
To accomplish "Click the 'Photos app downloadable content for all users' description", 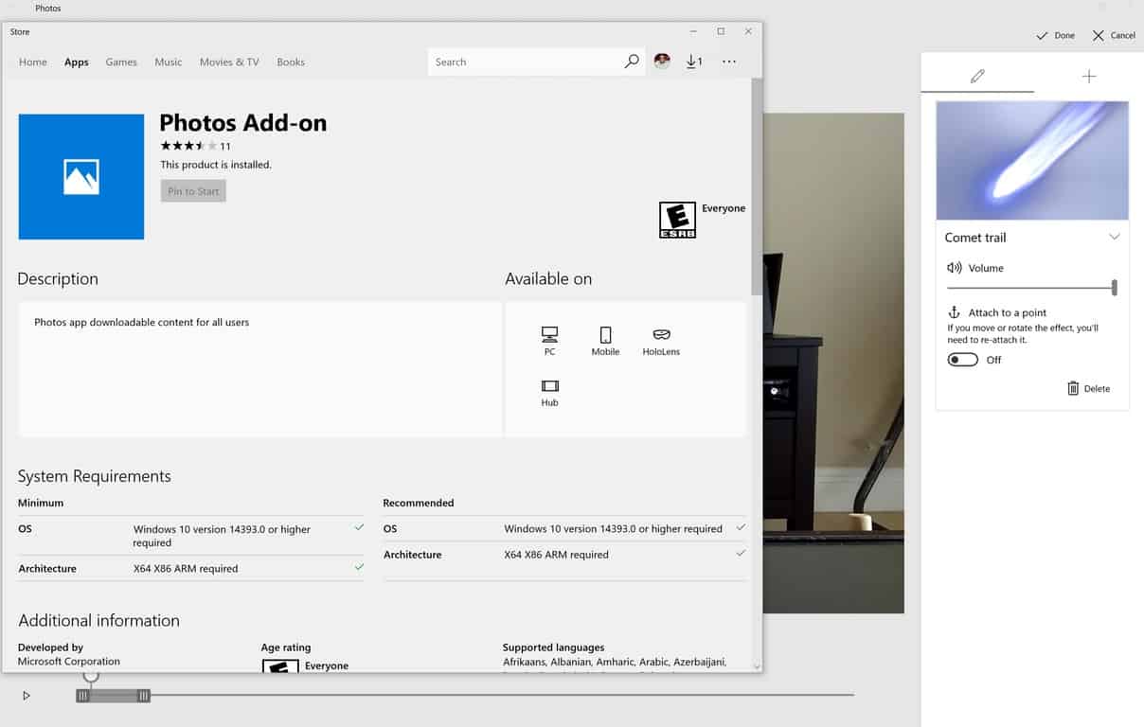I will (x=142, y=323).
